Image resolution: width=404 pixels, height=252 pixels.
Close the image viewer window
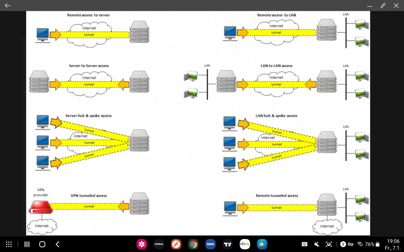396,5
